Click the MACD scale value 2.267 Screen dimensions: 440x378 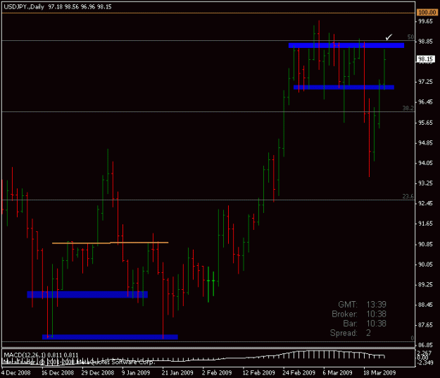click(x=424, y=353)
